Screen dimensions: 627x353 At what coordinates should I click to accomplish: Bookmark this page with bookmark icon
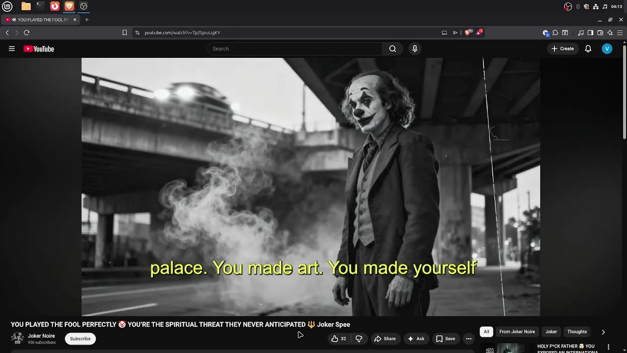124,32
